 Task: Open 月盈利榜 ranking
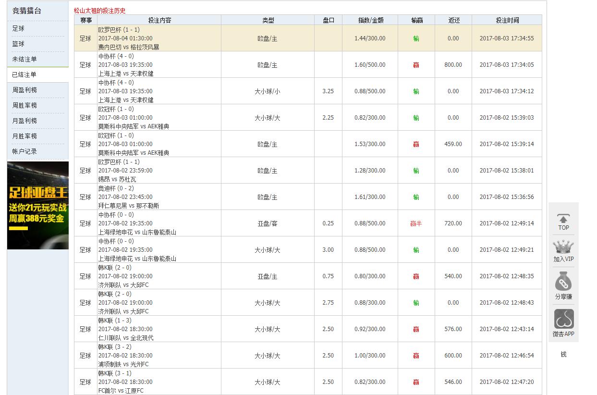click(24, 121)
